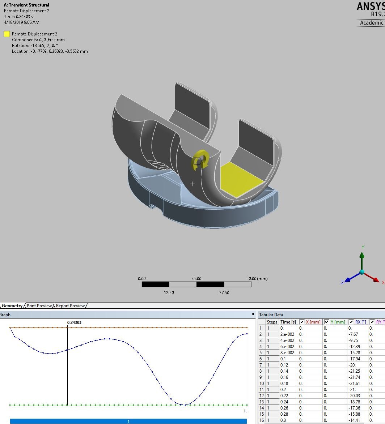Toggle the RY column checkbox
This screenshot has width=385, height=424.
[372, 322]
